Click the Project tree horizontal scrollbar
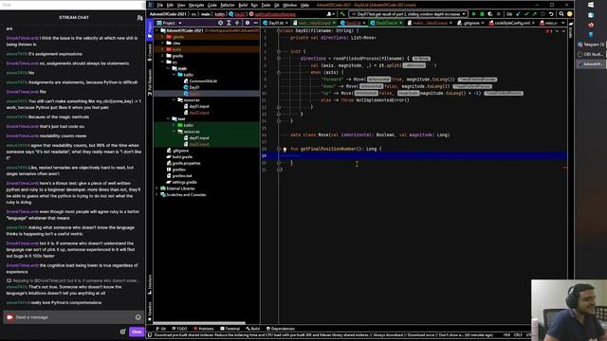 [x=199, y=323]
